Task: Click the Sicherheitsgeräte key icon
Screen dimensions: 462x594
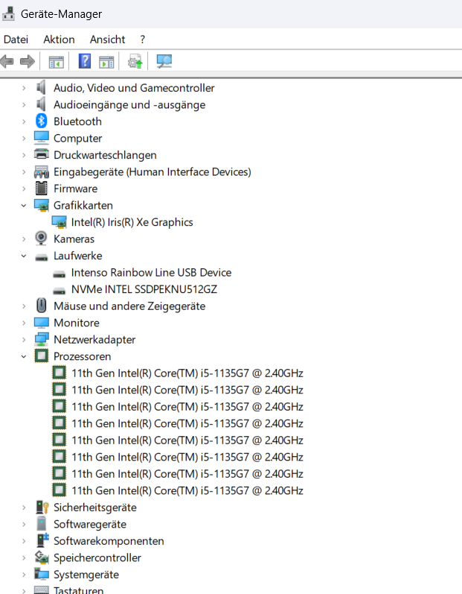Action: pos(42,508)
